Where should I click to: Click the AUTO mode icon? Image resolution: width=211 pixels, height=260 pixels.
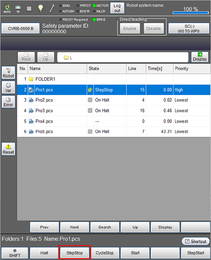pos(7,8)
